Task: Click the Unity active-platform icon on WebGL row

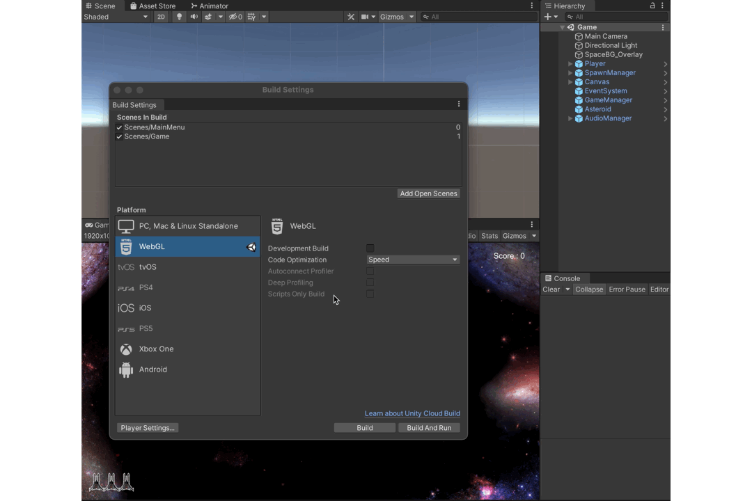Action: coord(251,247)
